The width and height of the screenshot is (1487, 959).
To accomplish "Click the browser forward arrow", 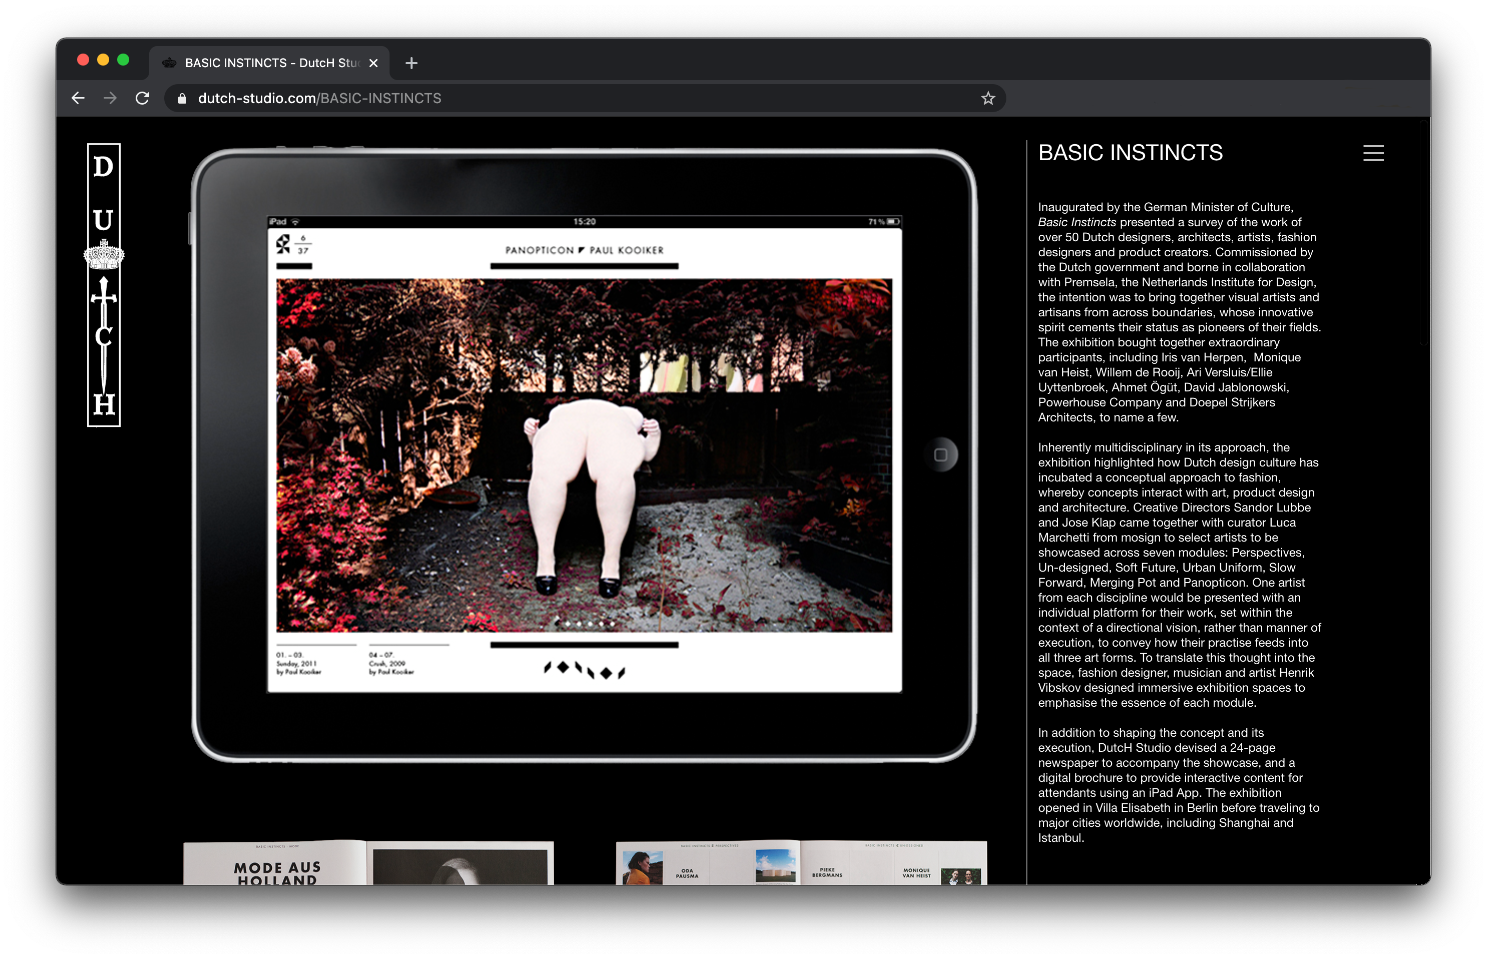I will (x=110, y=99).
